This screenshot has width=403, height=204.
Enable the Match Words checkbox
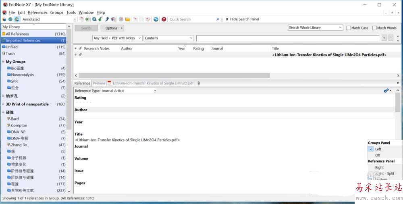374,28
